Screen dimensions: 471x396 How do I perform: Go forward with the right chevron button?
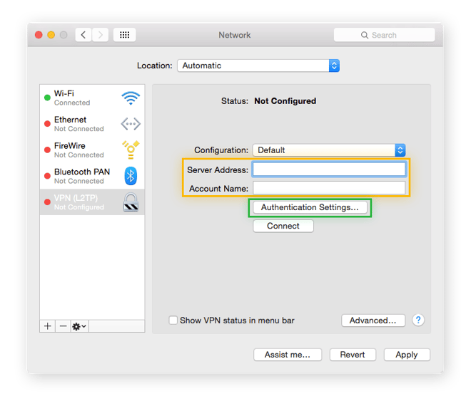point(101,35)
